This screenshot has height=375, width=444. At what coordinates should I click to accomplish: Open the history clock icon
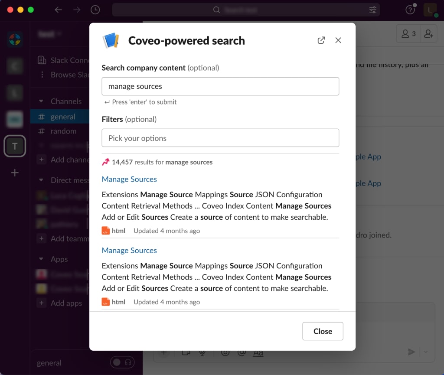click(x=95, y=10)
